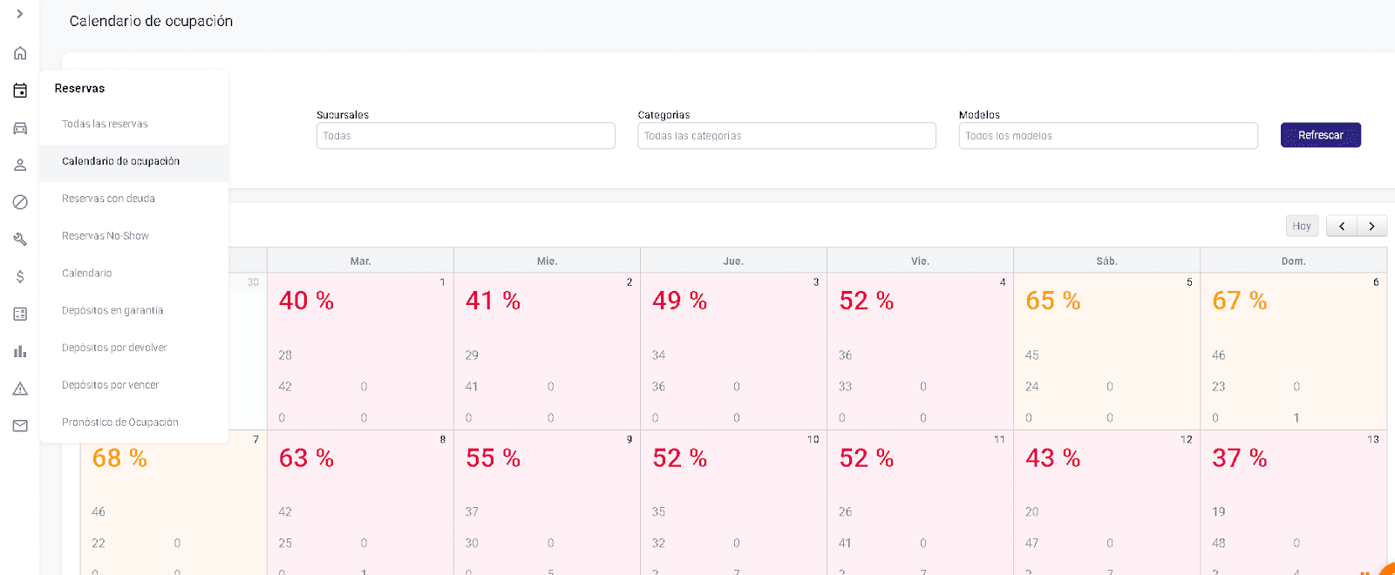Open the Modelos dropdown field
Screen dimensions: 1395x575
[x=1107, y=136]
